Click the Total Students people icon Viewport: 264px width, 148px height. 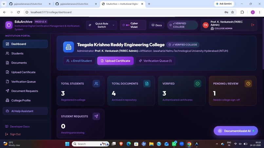coord(96,84)
